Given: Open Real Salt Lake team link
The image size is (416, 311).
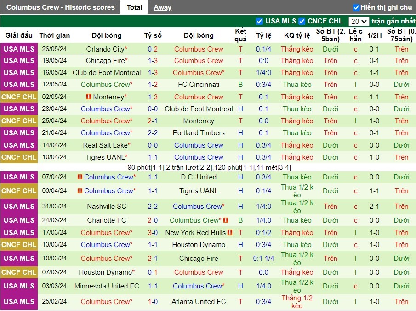Looking at the screenshot, I should tap(105, 145).
